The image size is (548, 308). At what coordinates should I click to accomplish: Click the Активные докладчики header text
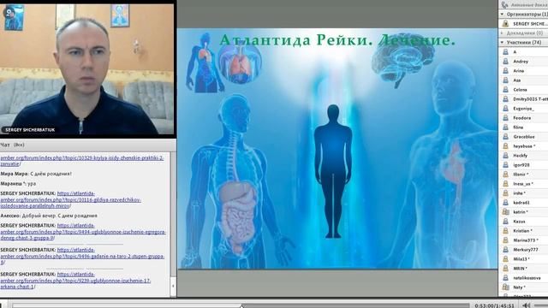[x=528, y=5]
